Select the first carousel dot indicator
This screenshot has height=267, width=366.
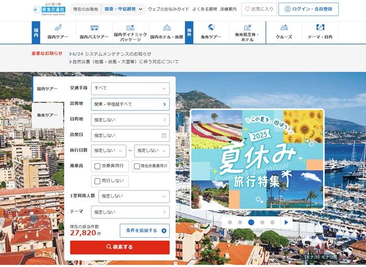click(x=228, y=222)
